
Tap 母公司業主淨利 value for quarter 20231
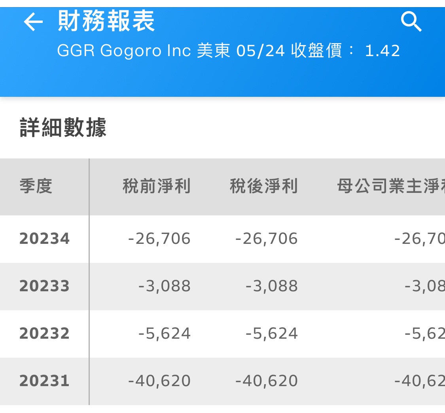tap(419, 381)
